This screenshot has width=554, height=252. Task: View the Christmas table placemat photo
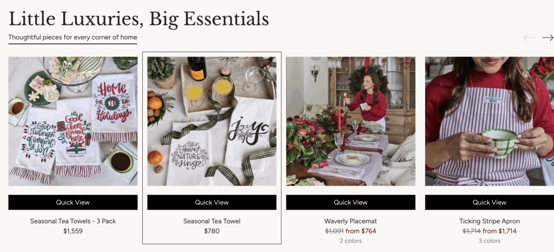[x=351, y=122]
